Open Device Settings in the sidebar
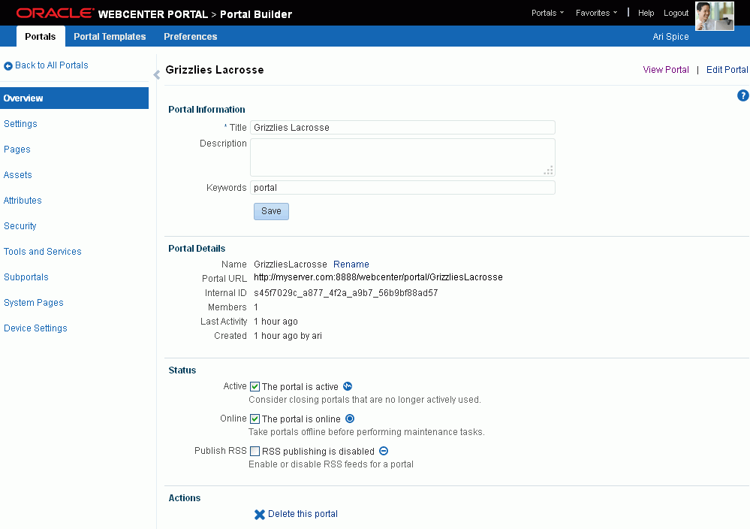Image resolution: width=750 pixels, height=529 pixels. click(x=35, y=328)
